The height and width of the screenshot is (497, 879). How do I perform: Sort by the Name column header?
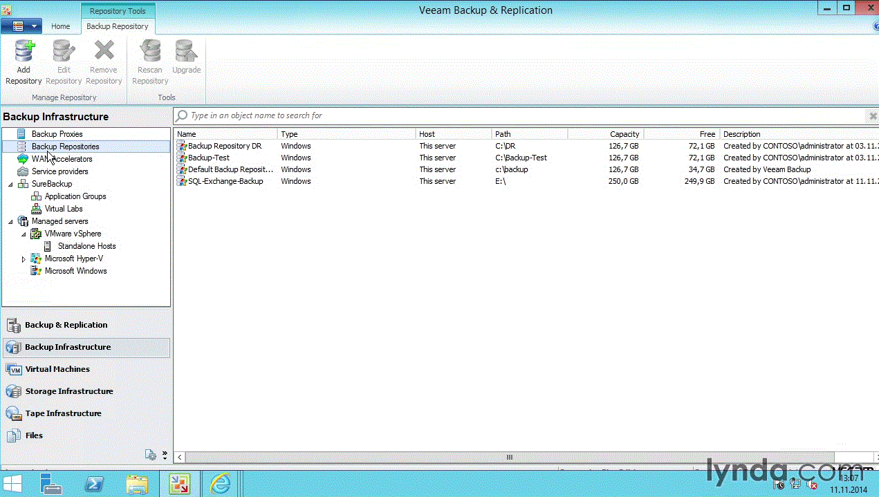[225, 134]
